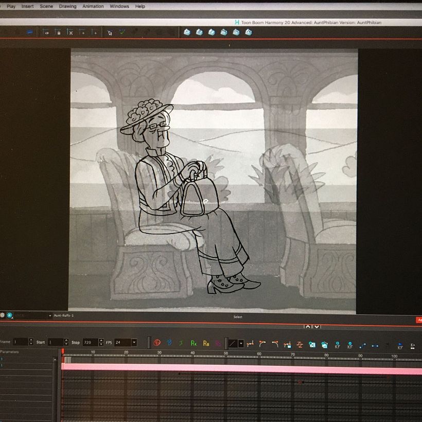Click the green function filter icon

coord(181,343)
